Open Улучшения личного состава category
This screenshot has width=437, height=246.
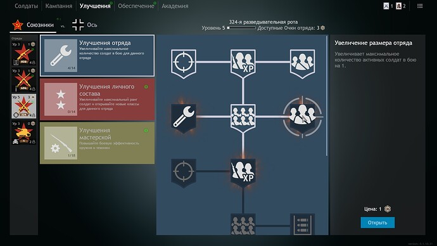97,100
